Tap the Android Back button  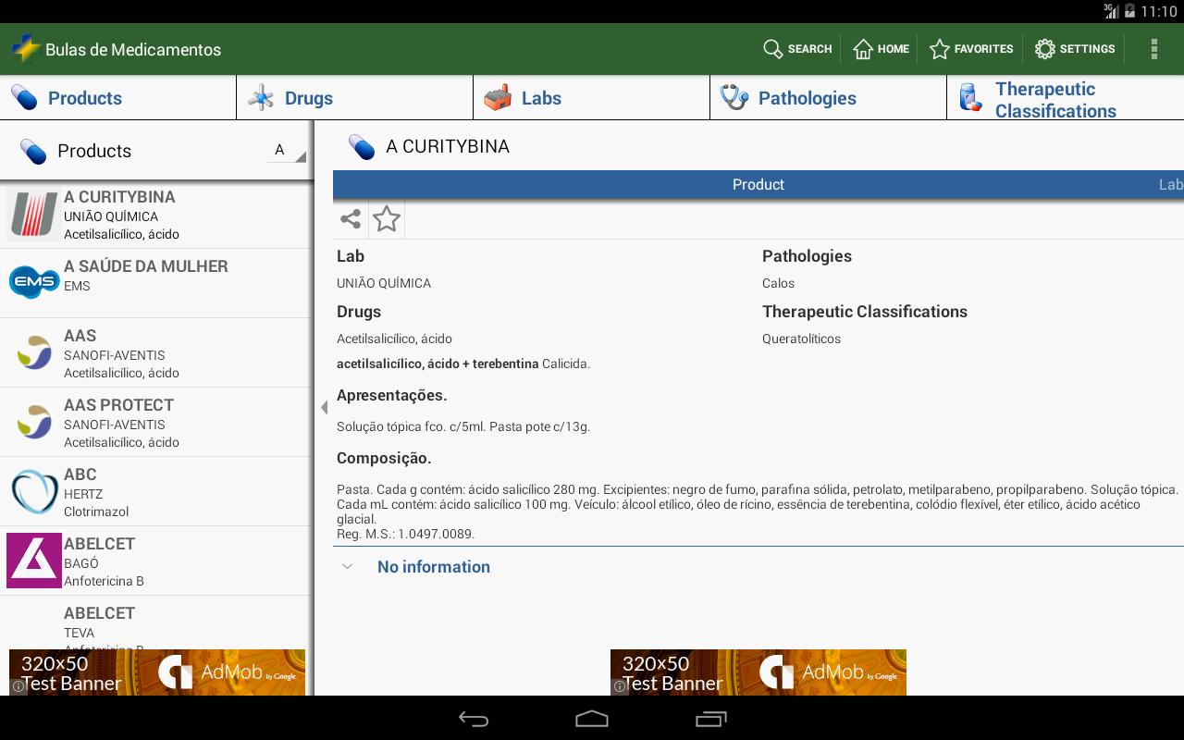(x=474, y=719)
